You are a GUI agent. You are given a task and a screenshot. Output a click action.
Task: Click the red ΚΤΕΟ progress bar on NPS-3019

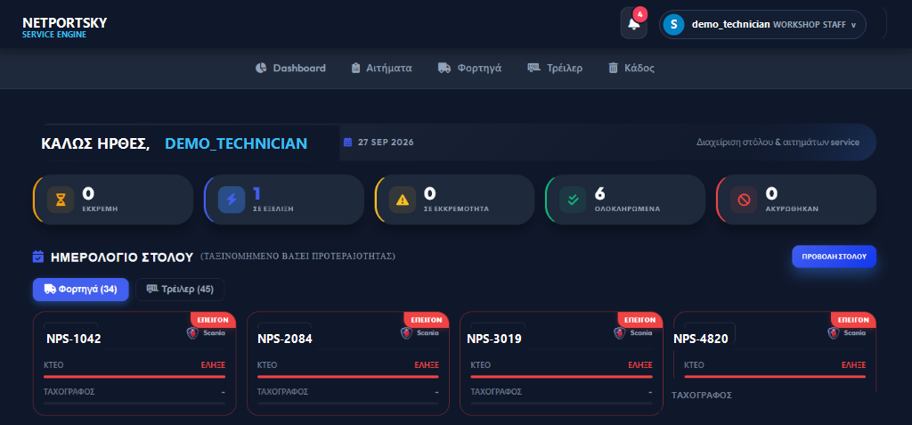click(561, 377)
